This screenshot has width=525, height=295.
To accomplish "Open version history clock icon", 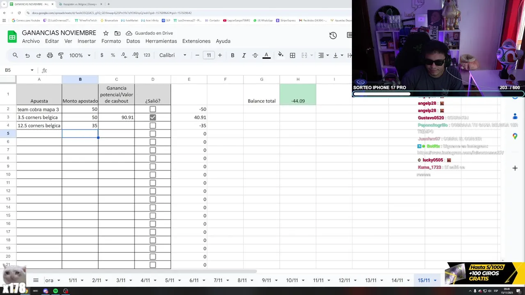I will (x=333, y=36).
